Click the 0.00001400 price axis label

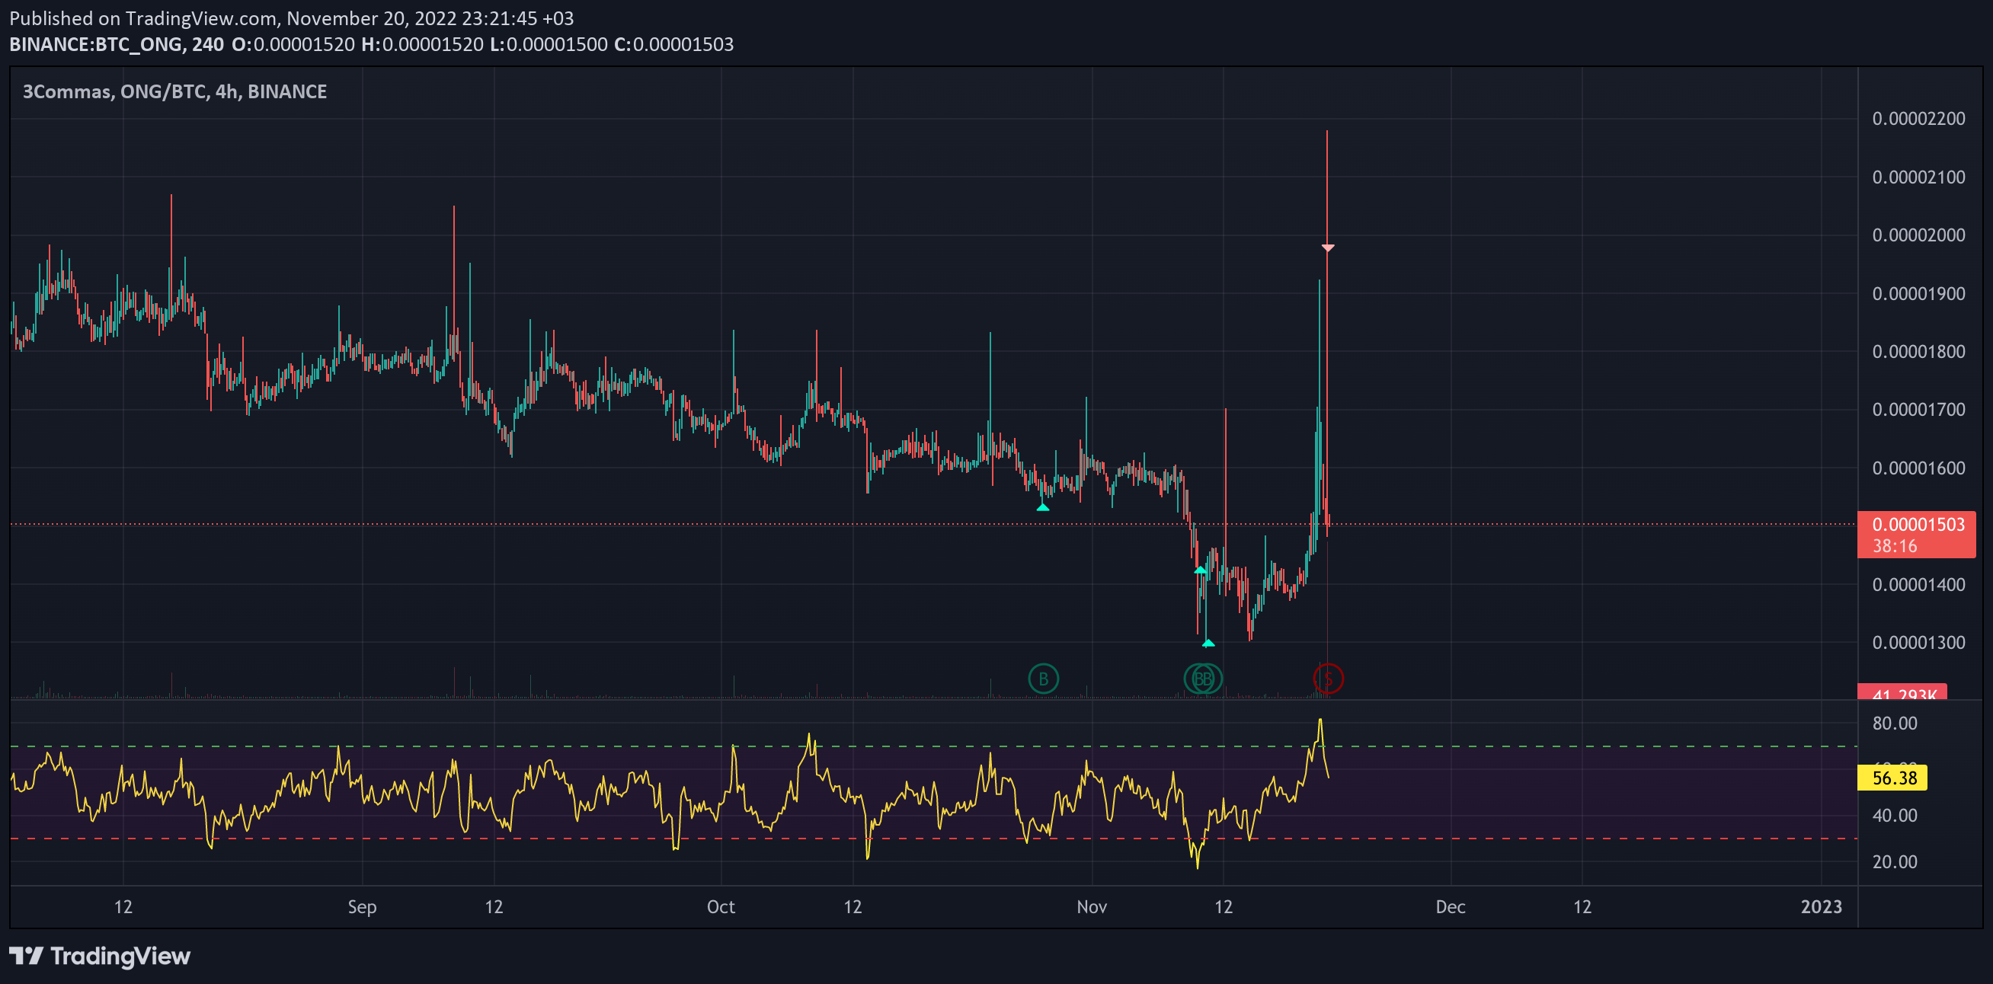(x=1918, y=585)
